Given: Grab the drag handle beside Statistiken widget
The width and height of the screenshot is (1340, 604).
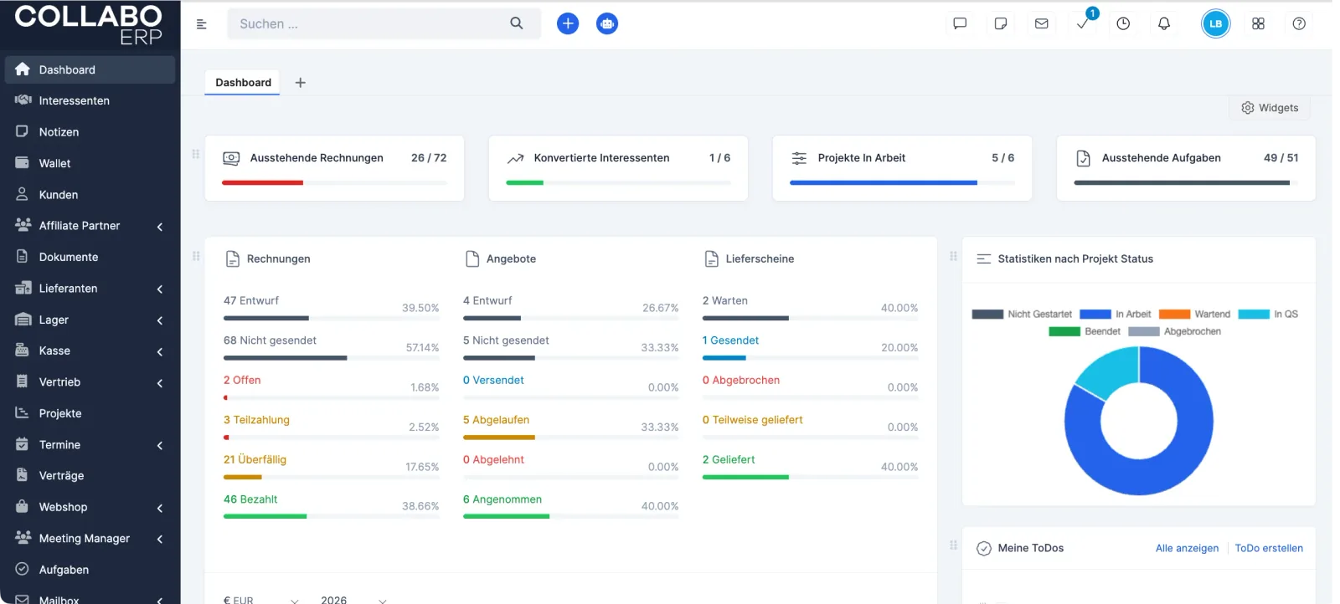Looking at the screenshot, I should pos(953,256).
